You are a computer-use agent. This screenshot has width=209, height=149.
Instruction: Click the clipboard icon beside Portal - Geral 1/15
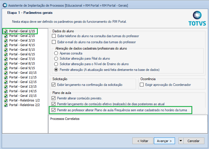6,31
